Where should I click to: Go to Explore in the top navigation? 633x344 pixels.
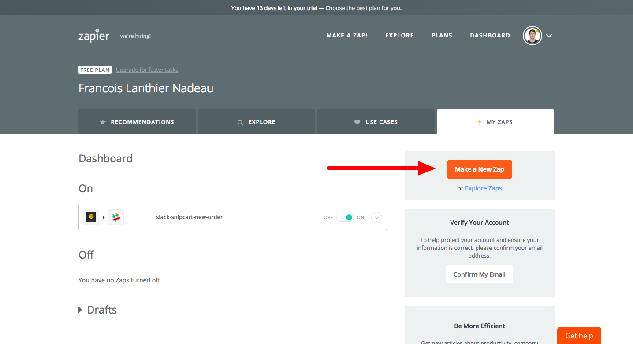(399, 35)
